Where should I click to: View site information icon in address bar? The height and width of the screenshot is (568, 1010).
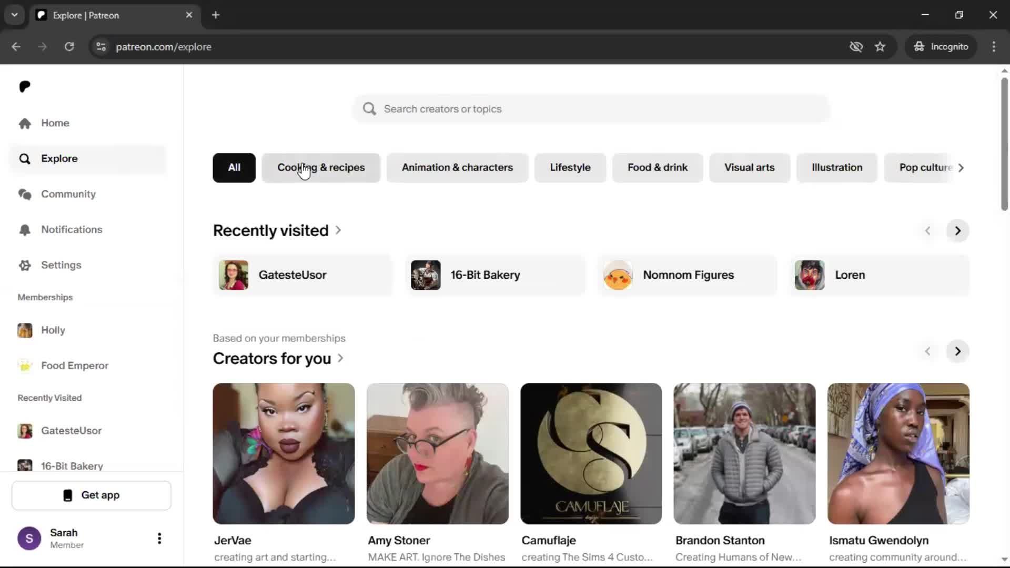101,47
